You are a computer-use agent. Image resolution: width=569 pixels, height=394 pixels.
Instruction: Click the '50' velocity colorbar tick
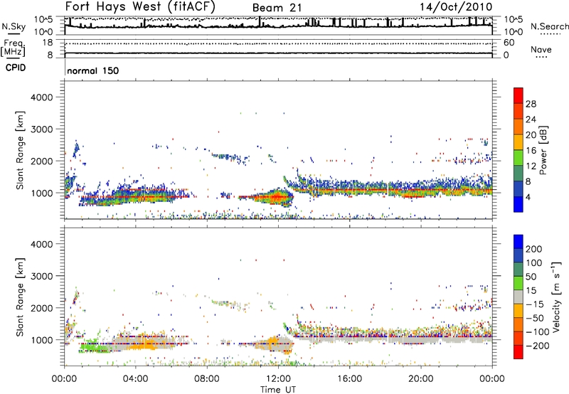tap(531, 277)
